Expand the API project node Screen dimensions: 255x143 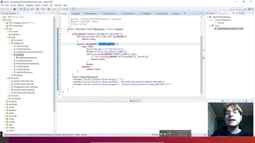pyautogui.click(x=2, y=17)
